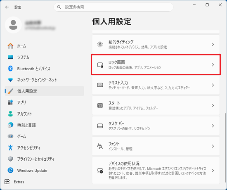Viewport: 227px width, 190px height.
Task: Click the タスク バー icon
Action: click(x=100, y=126)
